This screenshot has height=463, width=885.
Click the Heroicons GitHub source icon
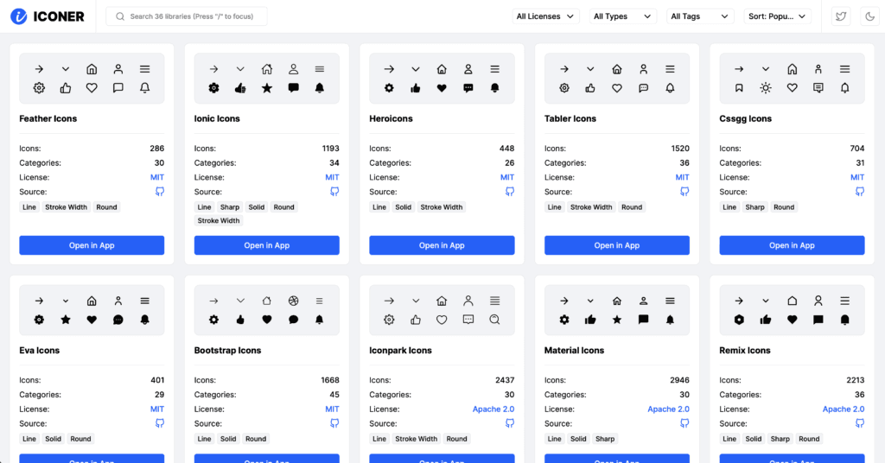point(510,192)
